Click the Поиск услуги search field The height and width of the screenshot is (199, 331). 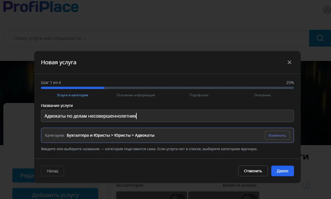point(156,38)
